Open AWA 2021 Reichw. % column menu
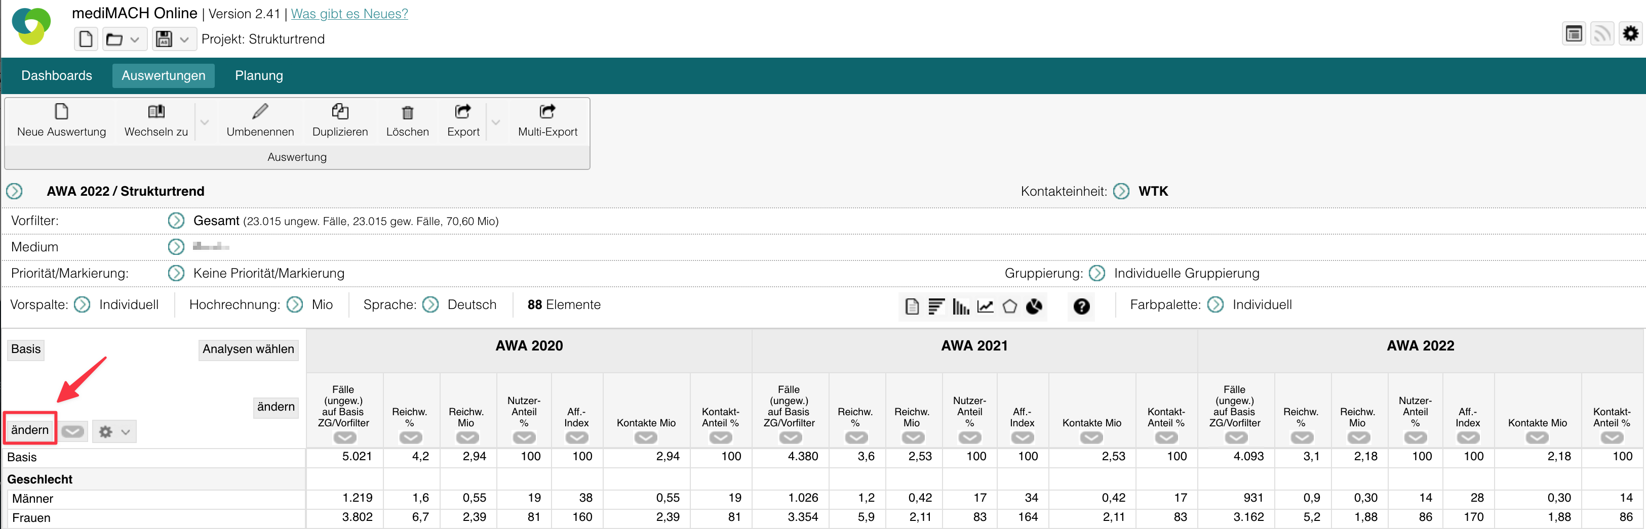Screen dimensions: 1646x529 click(x=856, y=438)
